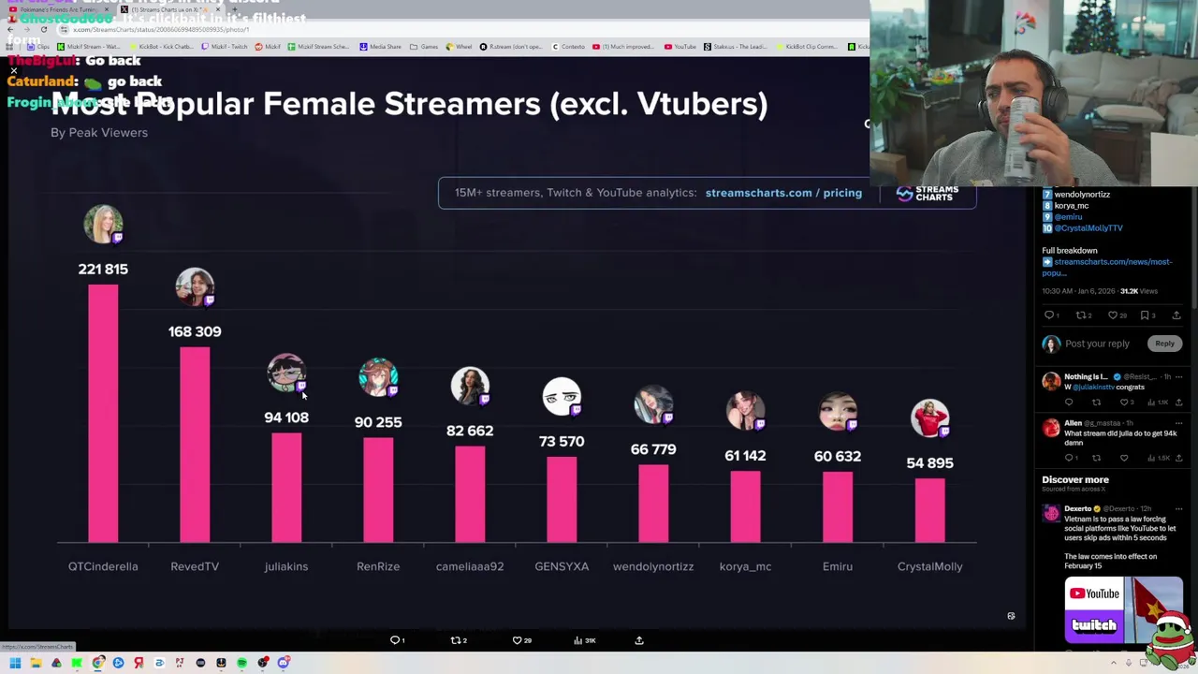
Task: Open the Windows Start menu
Action: [x=15, y=663]
